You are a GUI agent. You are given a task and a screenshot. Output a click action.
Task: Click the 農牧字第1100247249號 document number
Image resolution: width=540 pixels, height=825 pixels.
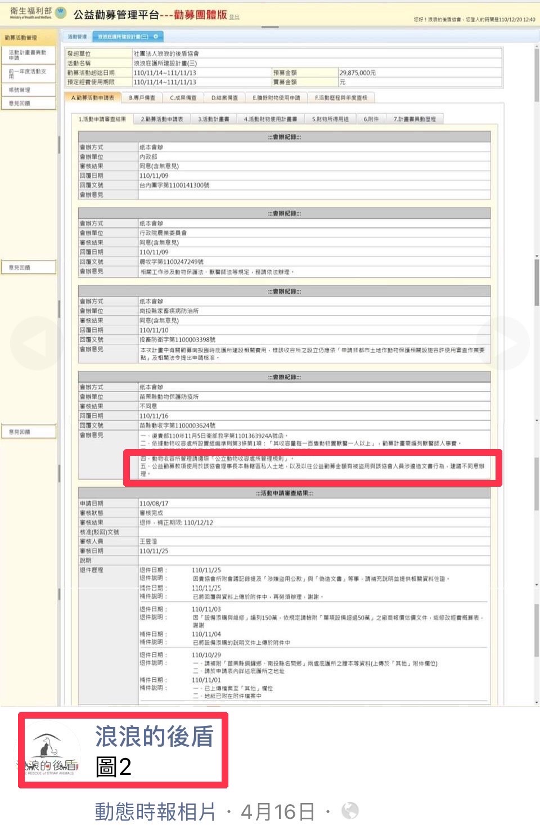tap(172, 262)
